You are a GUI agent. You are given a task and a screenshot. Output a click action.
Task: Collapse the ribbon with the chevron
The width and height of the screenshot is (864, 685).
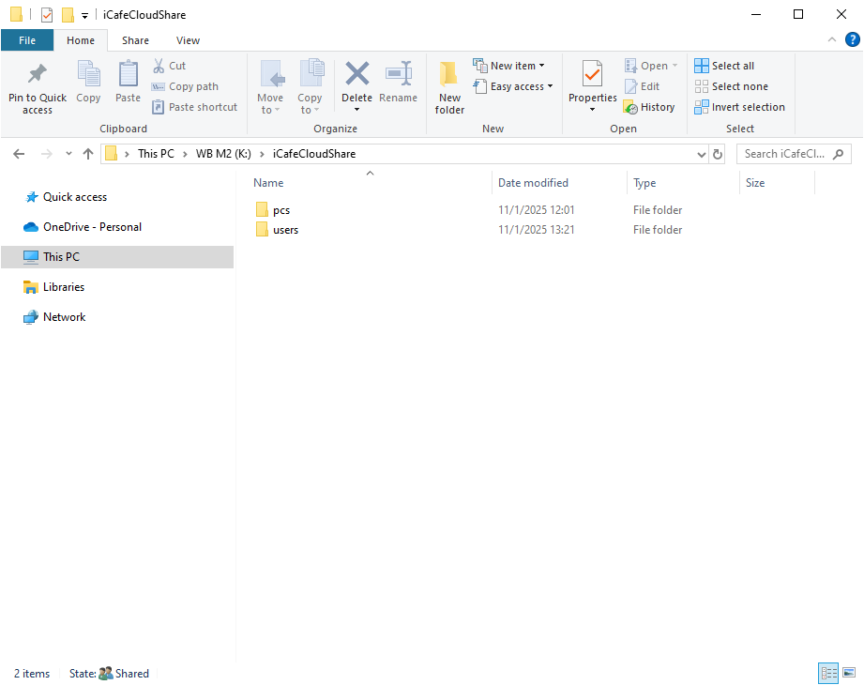831,39
